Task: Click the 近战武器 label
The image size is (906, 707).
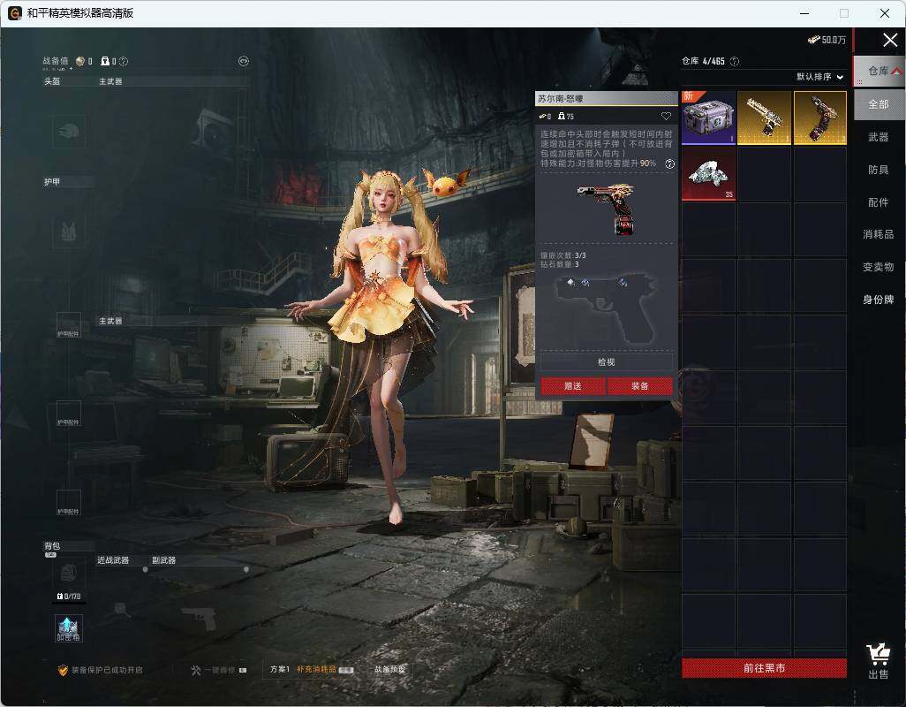Action: pyautogui.click(x=113, y=560)
